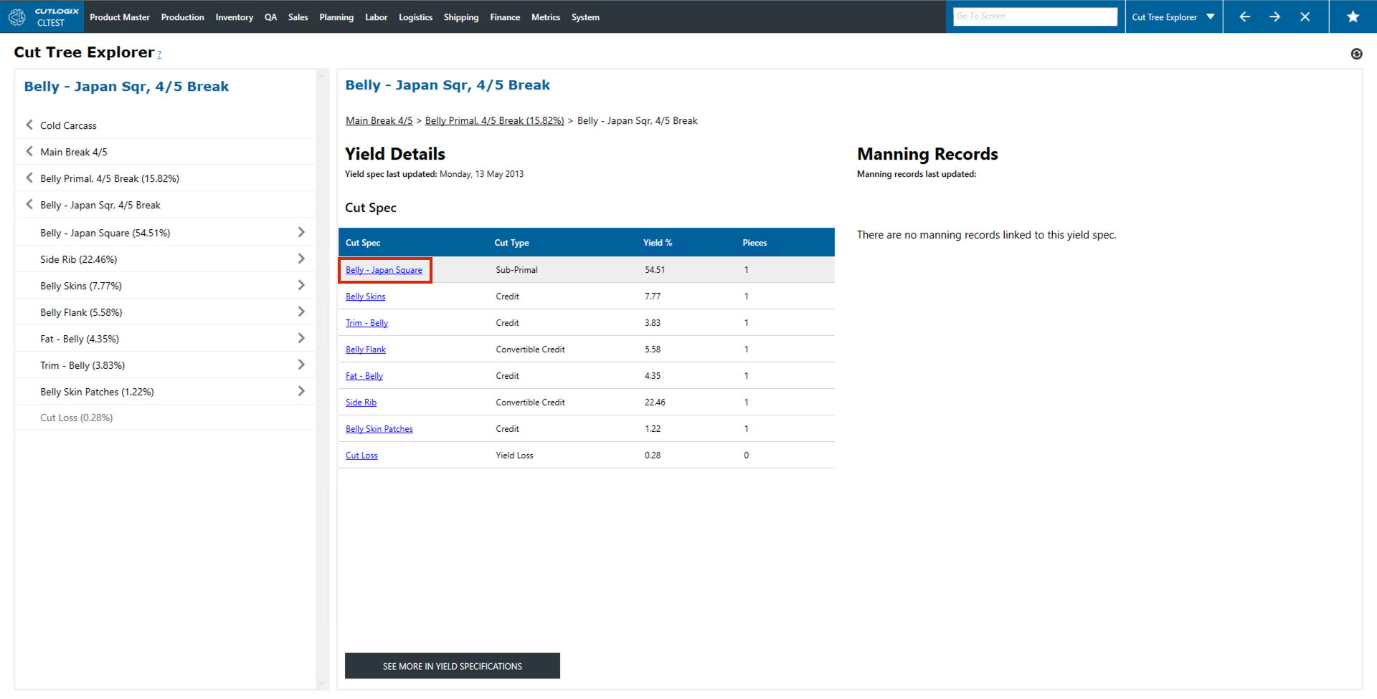Image resolution: width=1377 pixels, height=699 pixels.
Task: Click See More in Yield Specifications button
Action: click(452, 666)
